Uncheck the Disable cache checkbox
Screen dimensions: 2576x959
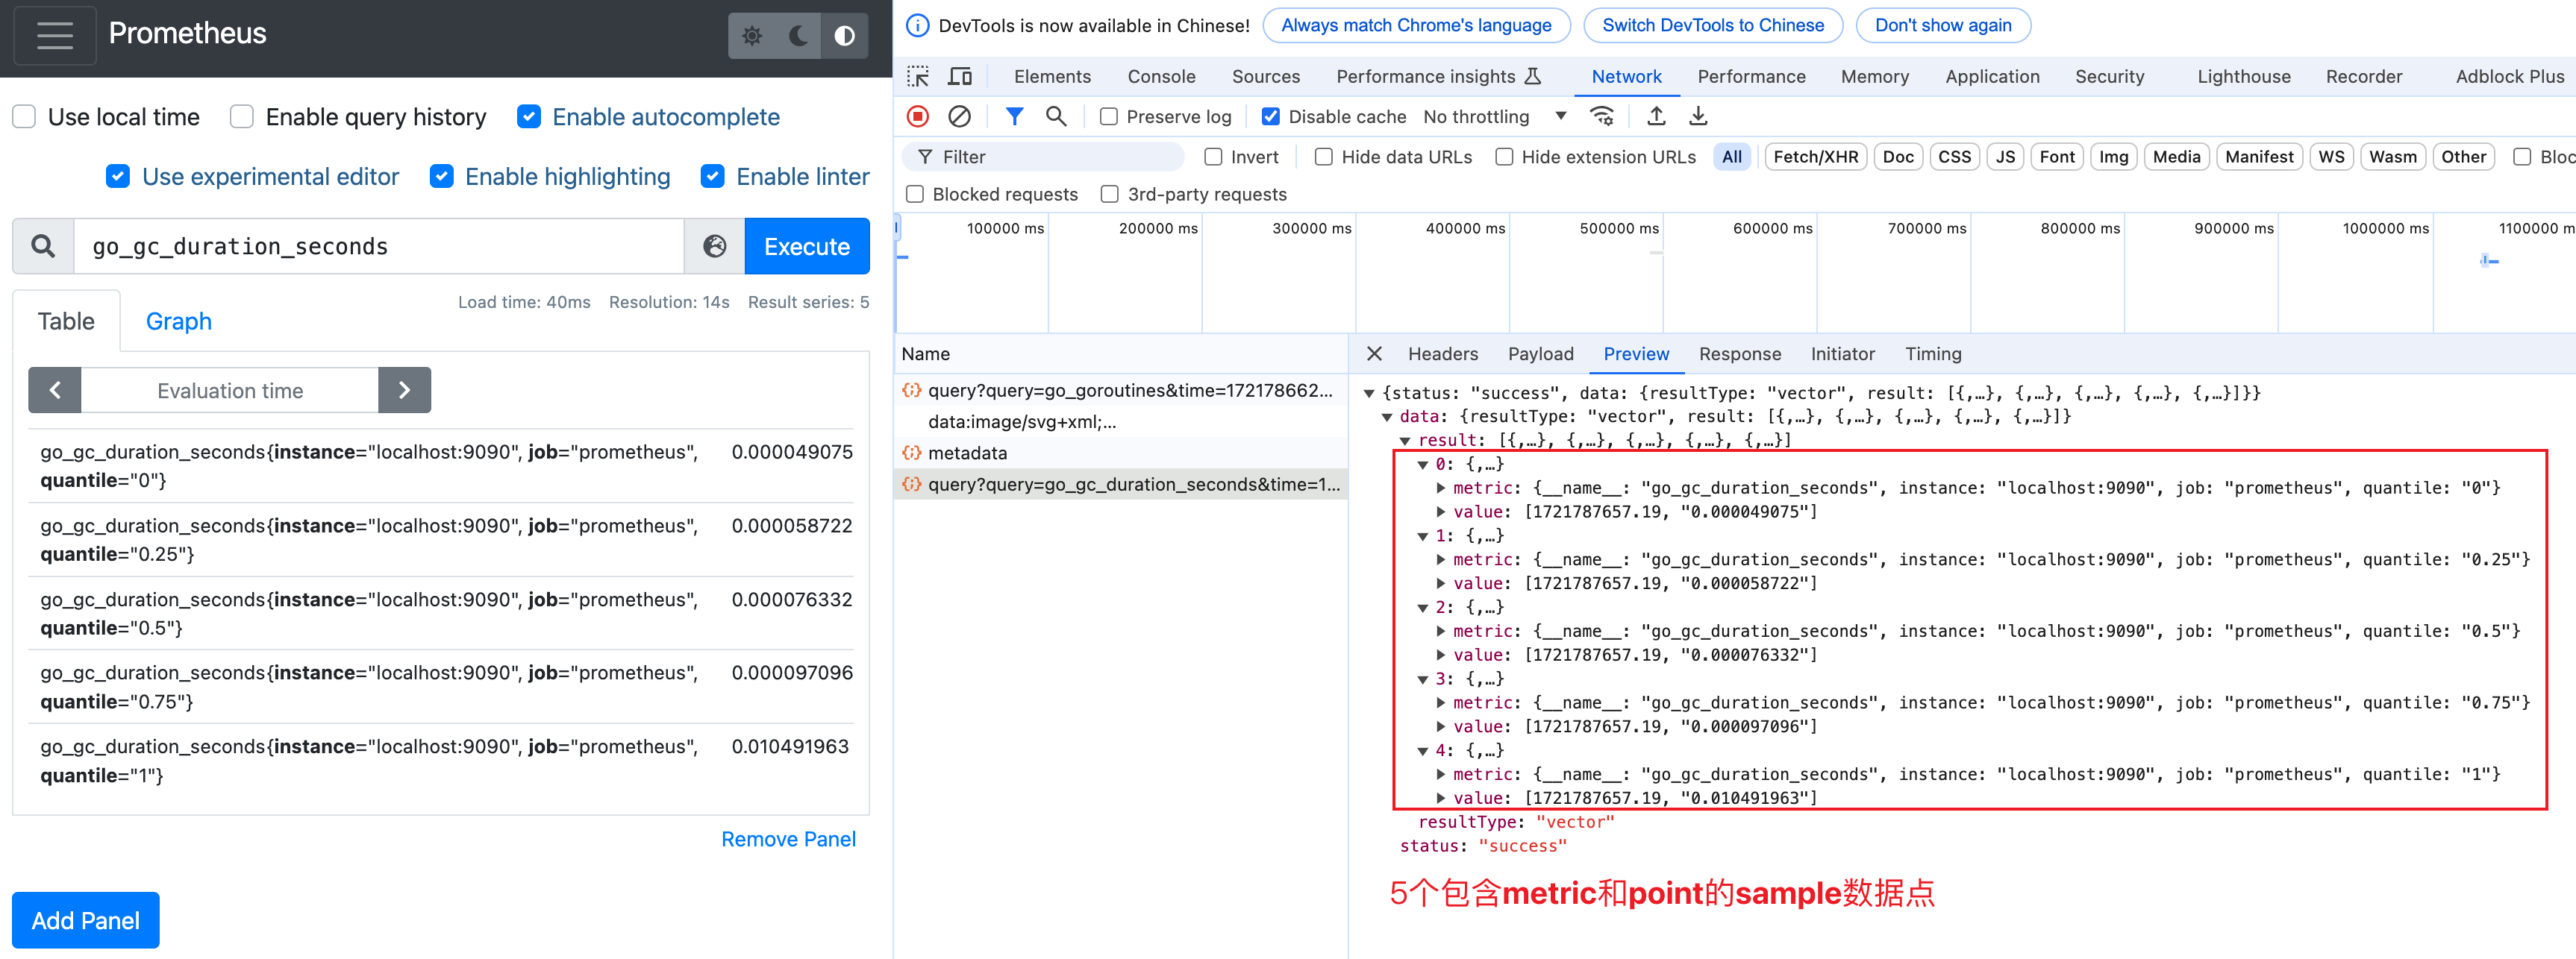[x=1270, y=117]
